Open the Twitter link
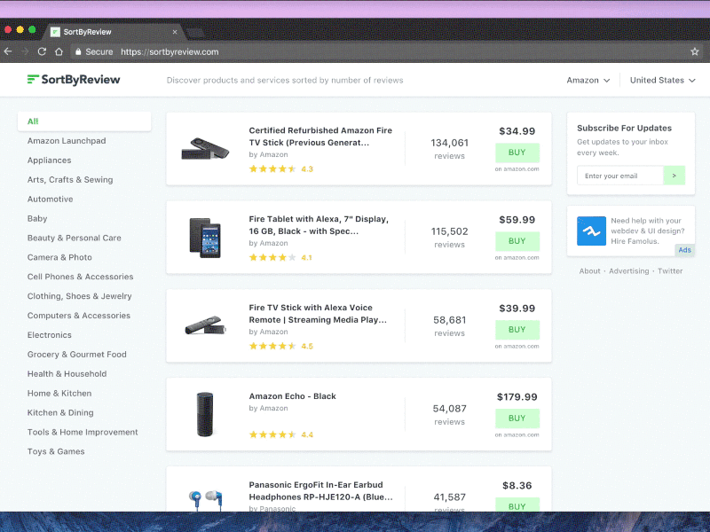Image resolution: width=710 pixels, height=532 pixels. point(670,271)
